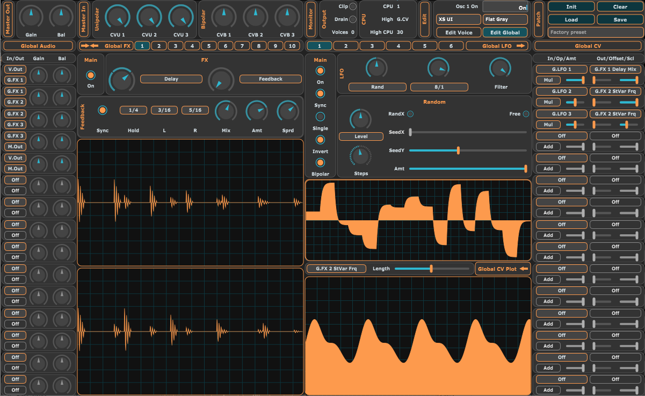
Task: Open the 1/4 Hold time dropdown
Action: coord(133,110)
